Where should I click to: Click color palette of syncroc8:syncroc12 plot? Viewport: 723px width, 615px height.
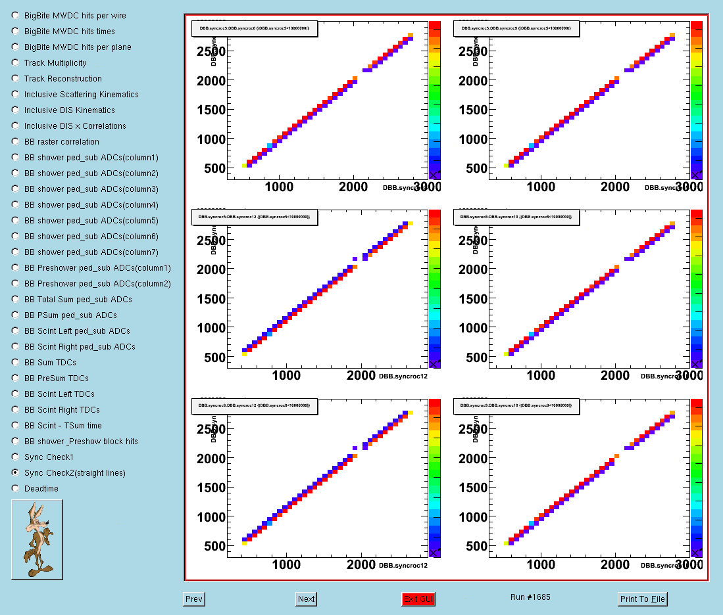point(435,478)
